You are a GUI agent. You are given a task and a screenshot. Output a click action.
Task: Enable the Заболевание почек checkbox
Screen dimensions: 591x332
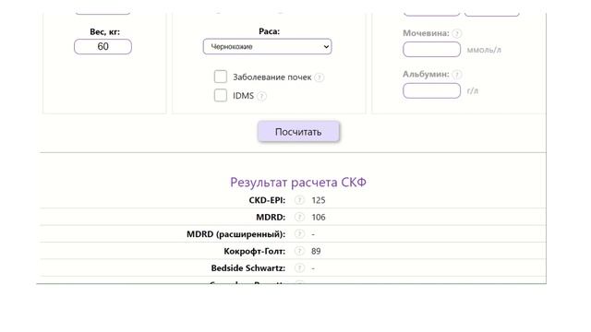221,77
